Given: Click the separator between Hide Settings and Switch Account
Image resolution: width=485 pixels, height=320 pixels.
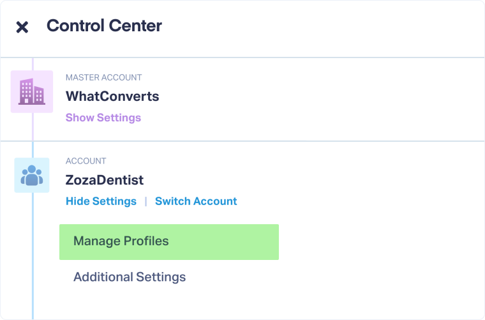Looking at the screenshot, I should click(145, 201).
